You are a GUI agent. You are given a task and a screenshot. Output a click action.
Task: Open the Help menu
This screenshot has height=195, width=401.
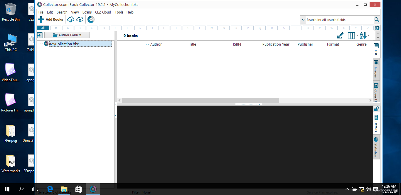(130, 12)
